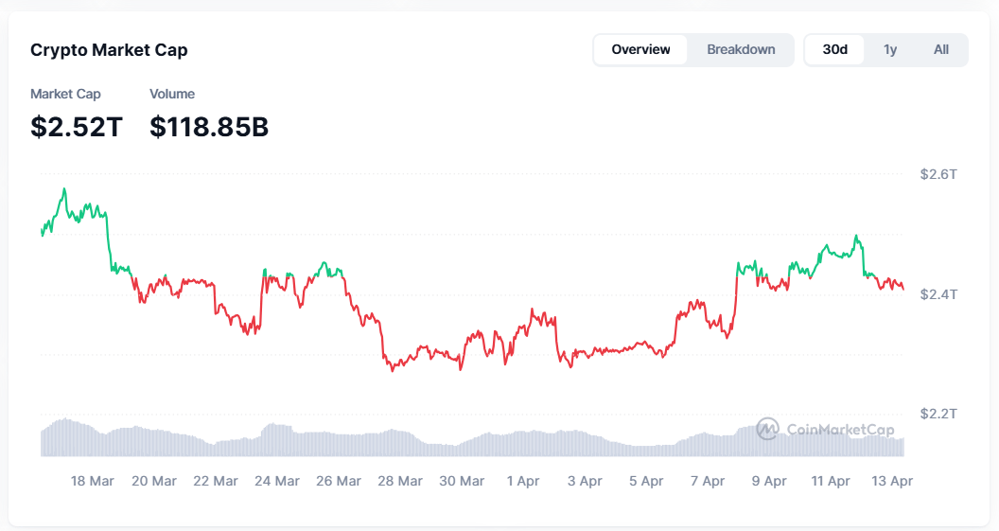Viewport: 999px width, 531px height.
Task: Click the $118.85B volume value
Action: 209,127
